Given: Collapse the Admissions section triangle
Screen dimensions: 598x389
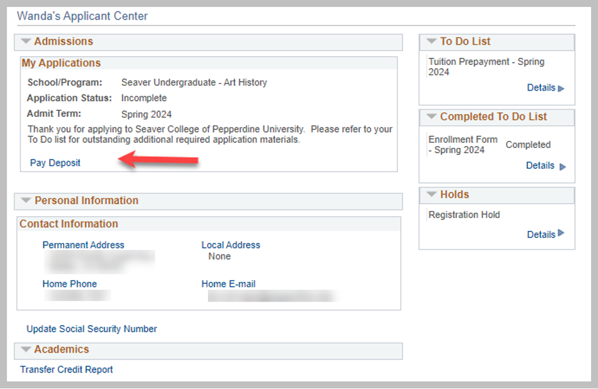Looking at the screenshot, I should click(x=26, y=41).
